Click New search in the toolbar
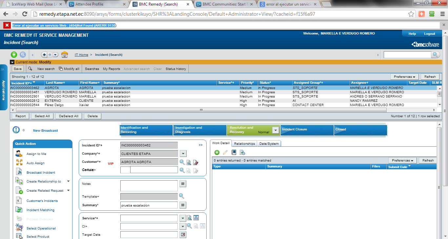The image size is (448, 239). [46, 69]
